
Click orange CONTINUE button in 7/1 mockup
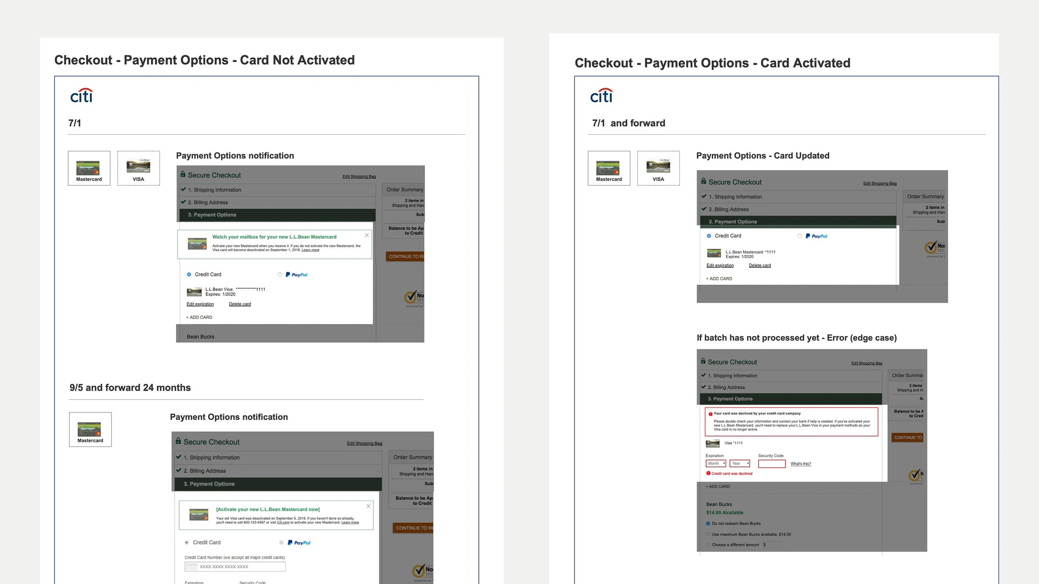(405, 257)
